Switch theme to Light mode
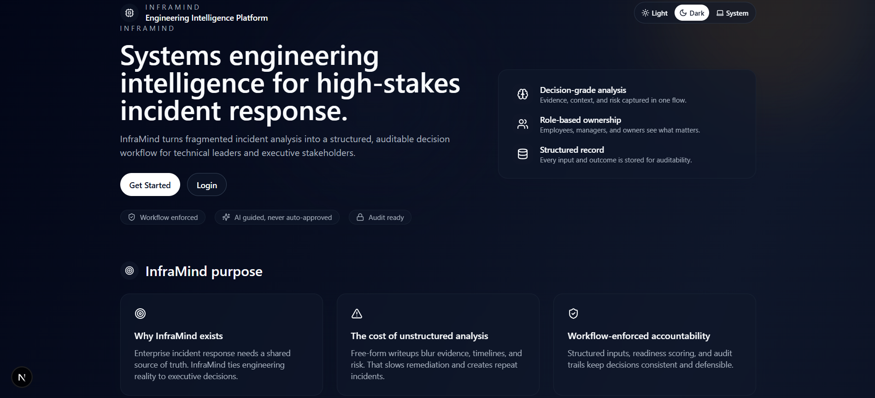This screenshot has height=398, width=875. coord(654,13)
